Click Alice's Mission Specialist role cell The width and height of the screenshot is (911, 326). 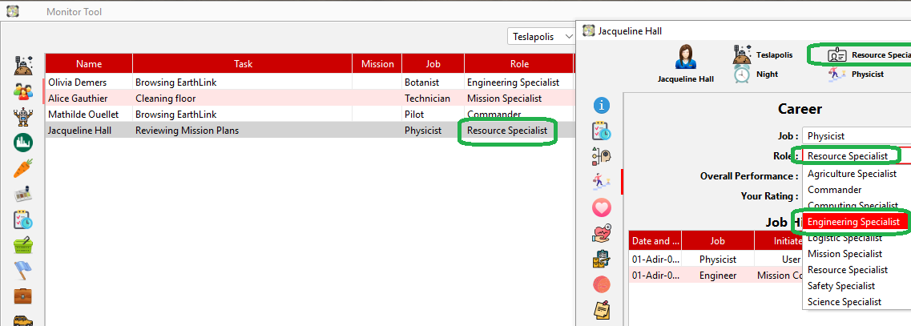point(519,99)
